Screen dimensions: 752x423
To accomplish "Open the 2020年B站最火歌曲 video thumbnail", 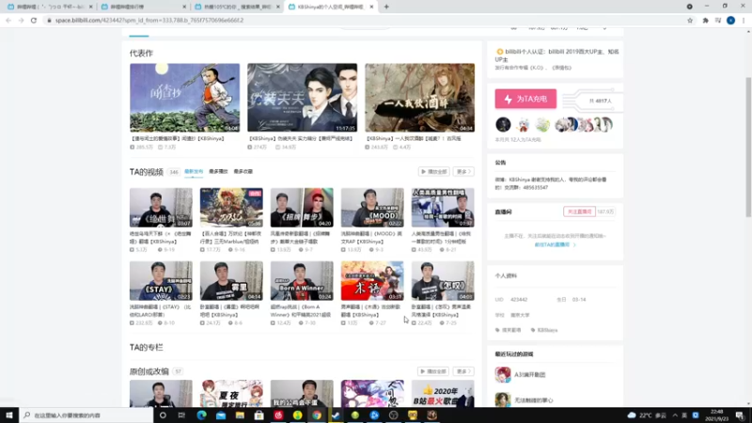I will [443, 394].
